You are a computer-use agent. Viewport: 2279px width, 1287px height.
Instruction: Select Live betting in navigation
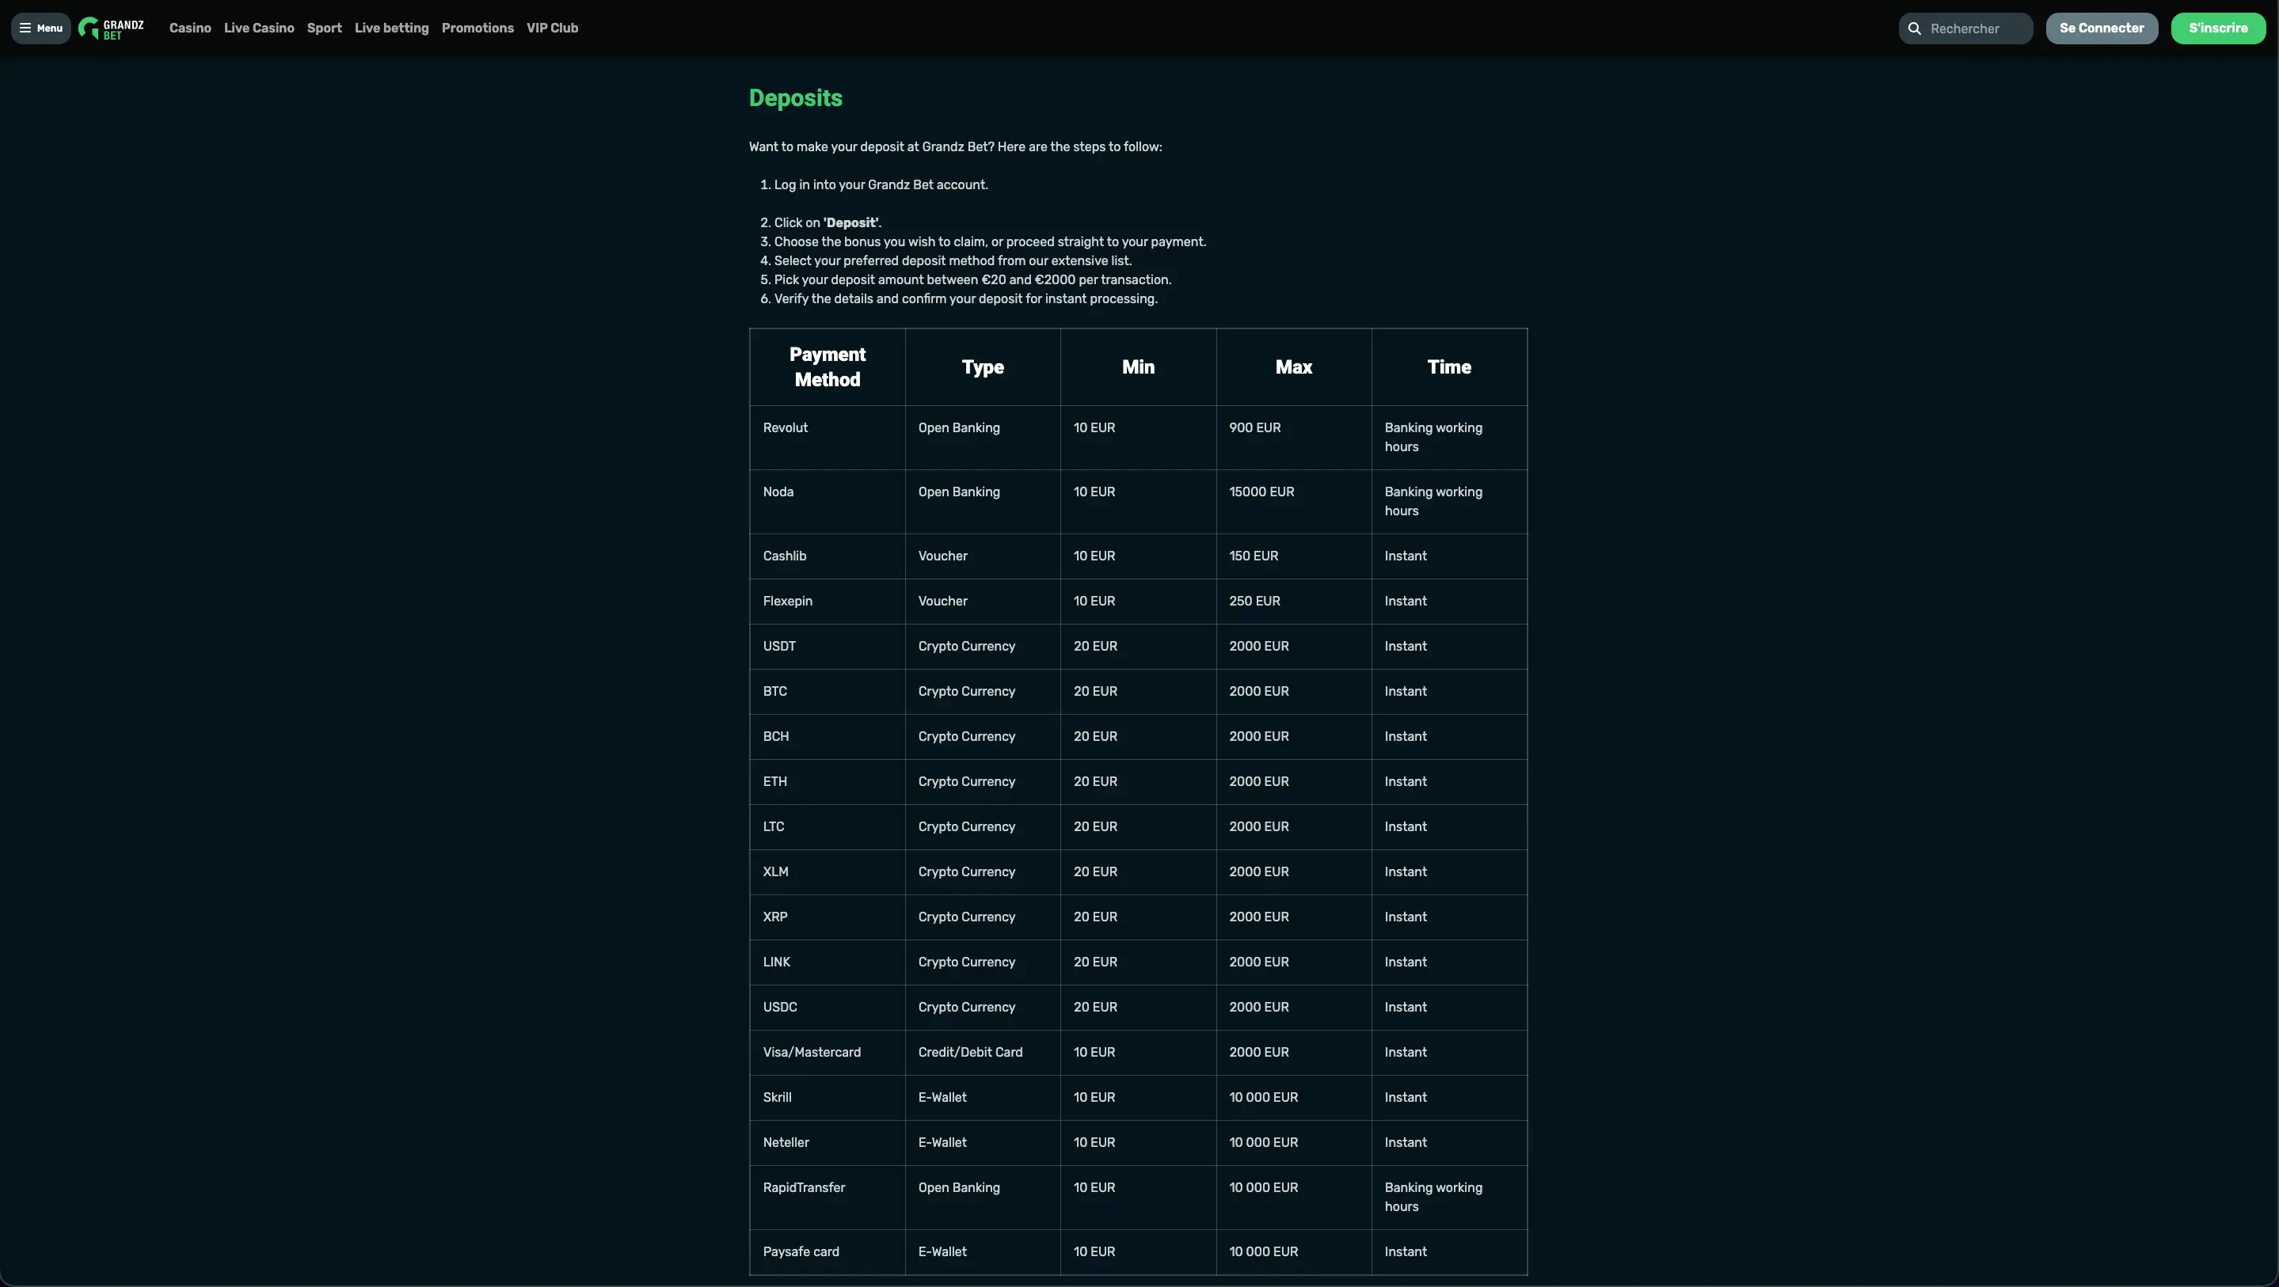(x=392, y=28)
